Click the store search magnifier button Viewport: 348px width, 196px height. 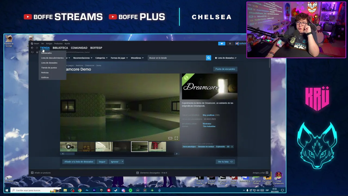[x=209, y=58]
